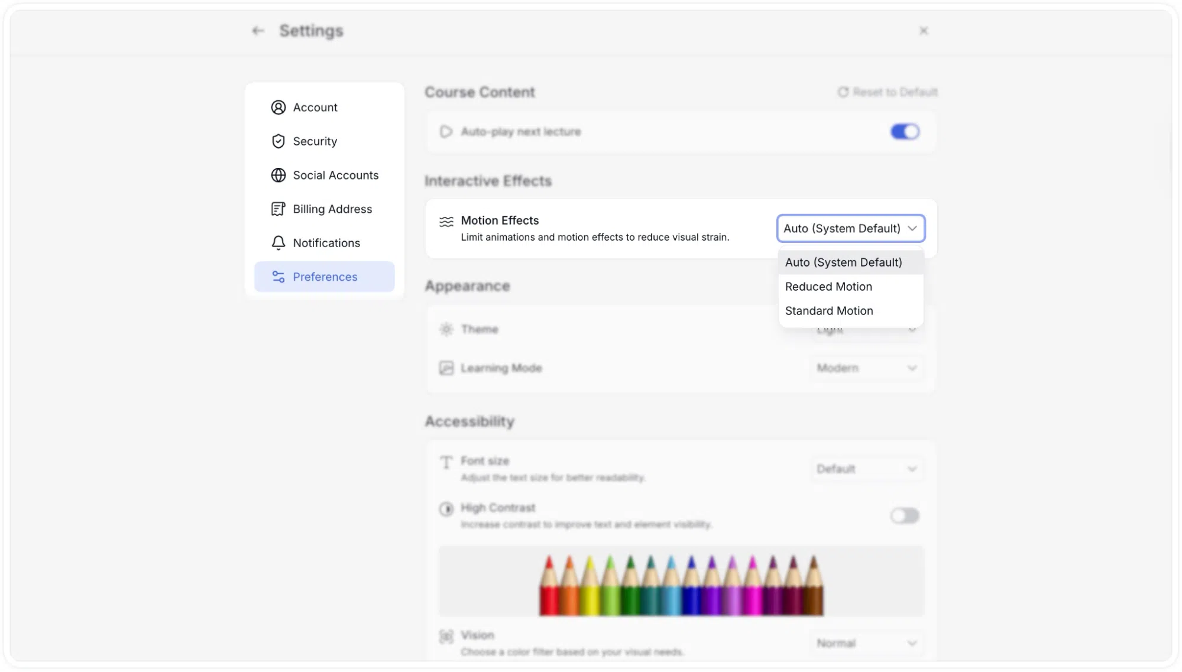Viewport: 1182px width, 672px height.
Task: Click the Social Accounts globe icon
Action: (279, 176)
